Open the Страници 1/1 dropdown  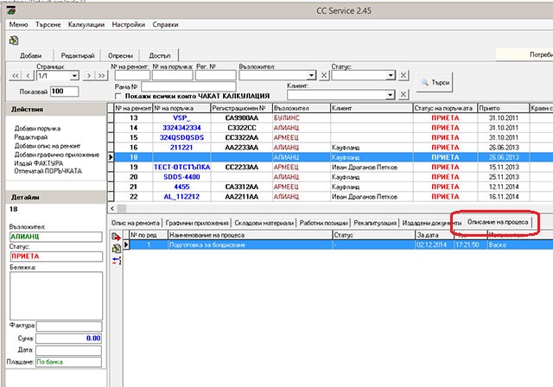(74, 76)
